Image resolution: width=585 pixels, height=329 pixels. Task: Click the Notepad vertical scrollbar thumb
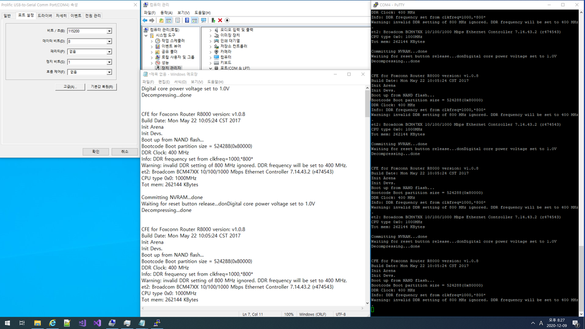(x=367, y=104)
